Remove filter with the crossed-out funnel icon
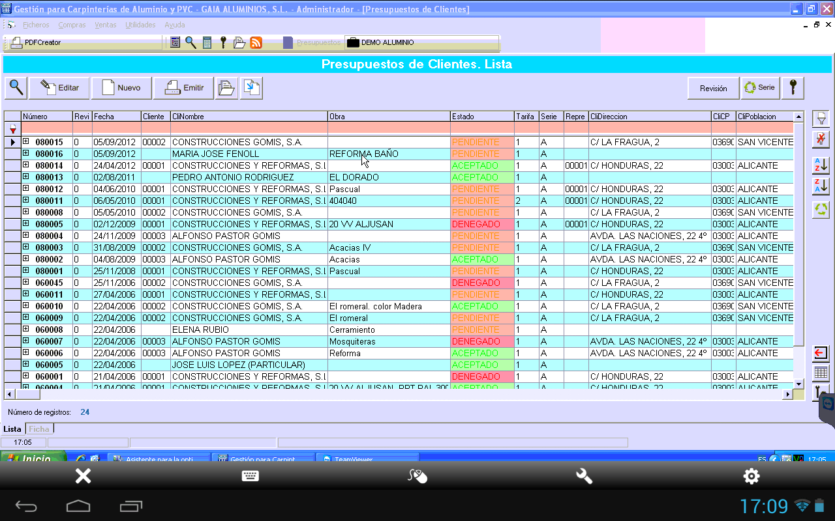835x521 pixels. click(x=821, y=139)
